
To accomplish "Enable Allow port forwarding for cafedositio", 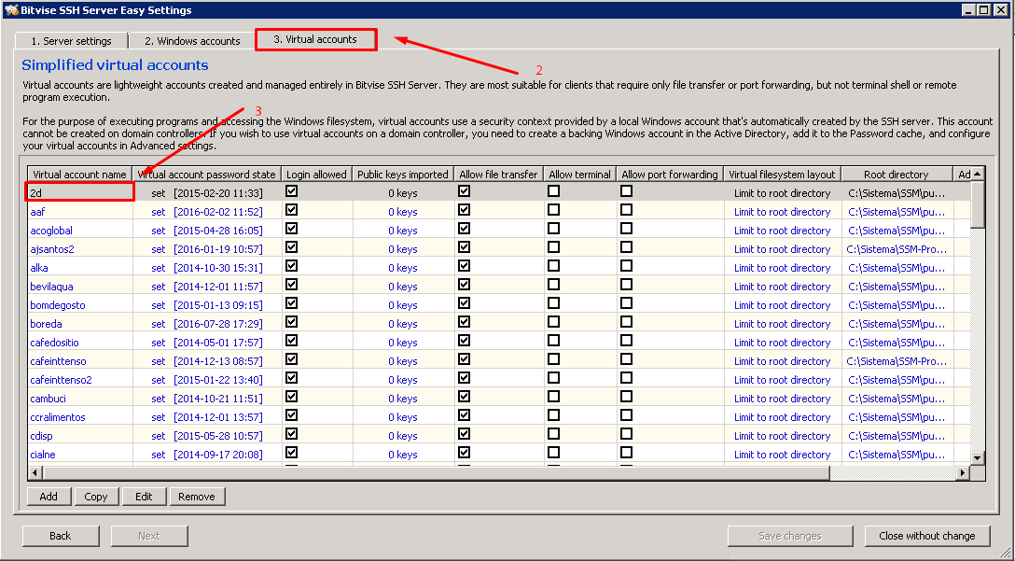I will pos(627,342).
